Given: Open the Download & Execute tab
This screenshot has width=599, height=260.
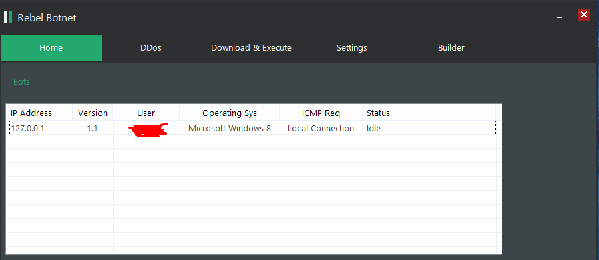Looking at the screenshot, I should tap(251, 48).
